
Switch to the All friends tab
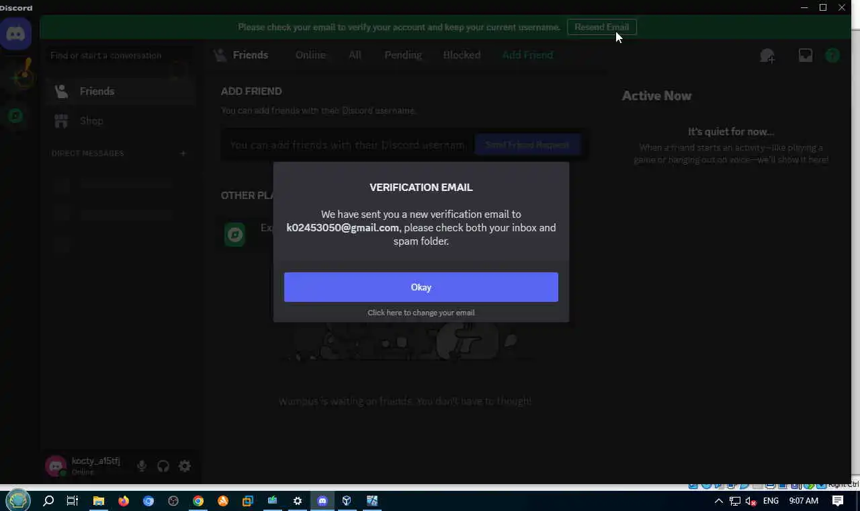point(355,55)
